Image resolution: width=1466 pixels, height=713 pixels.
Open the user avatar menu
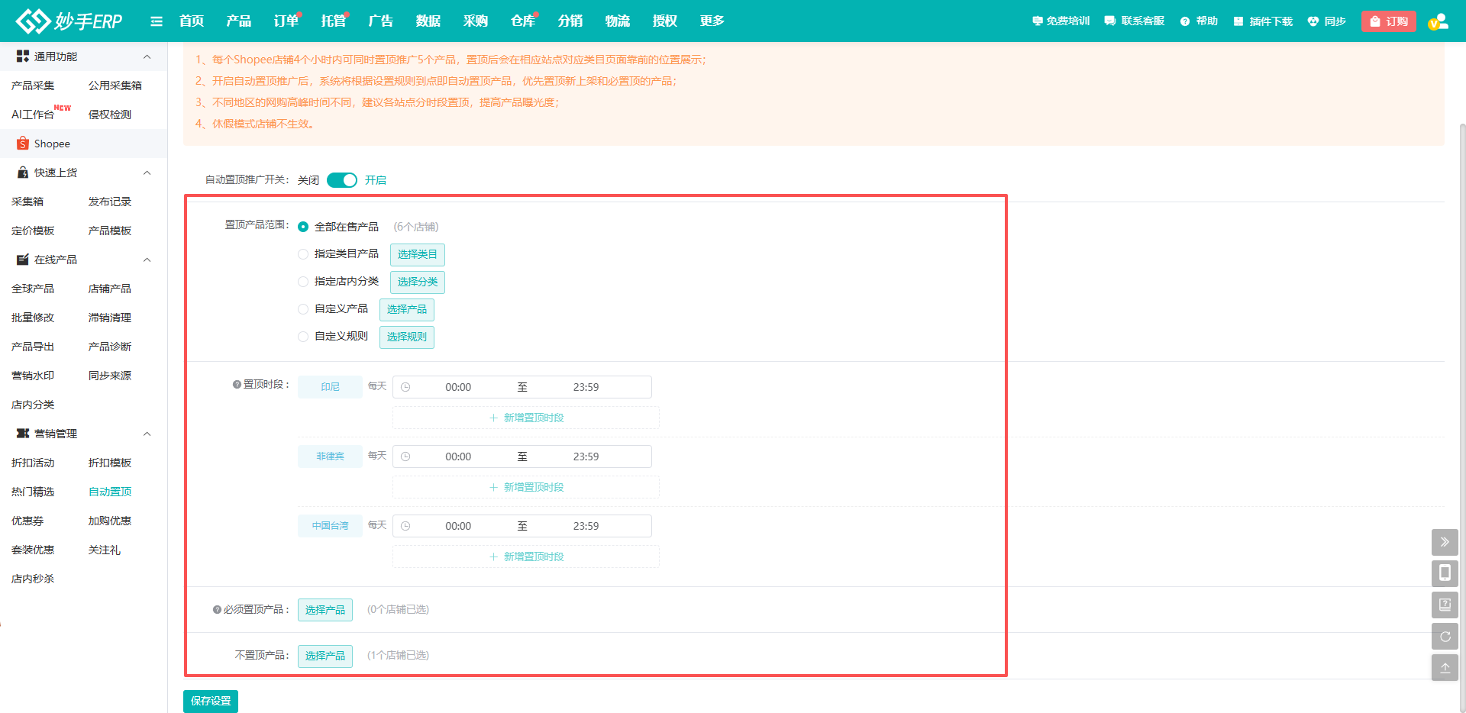1439,21
